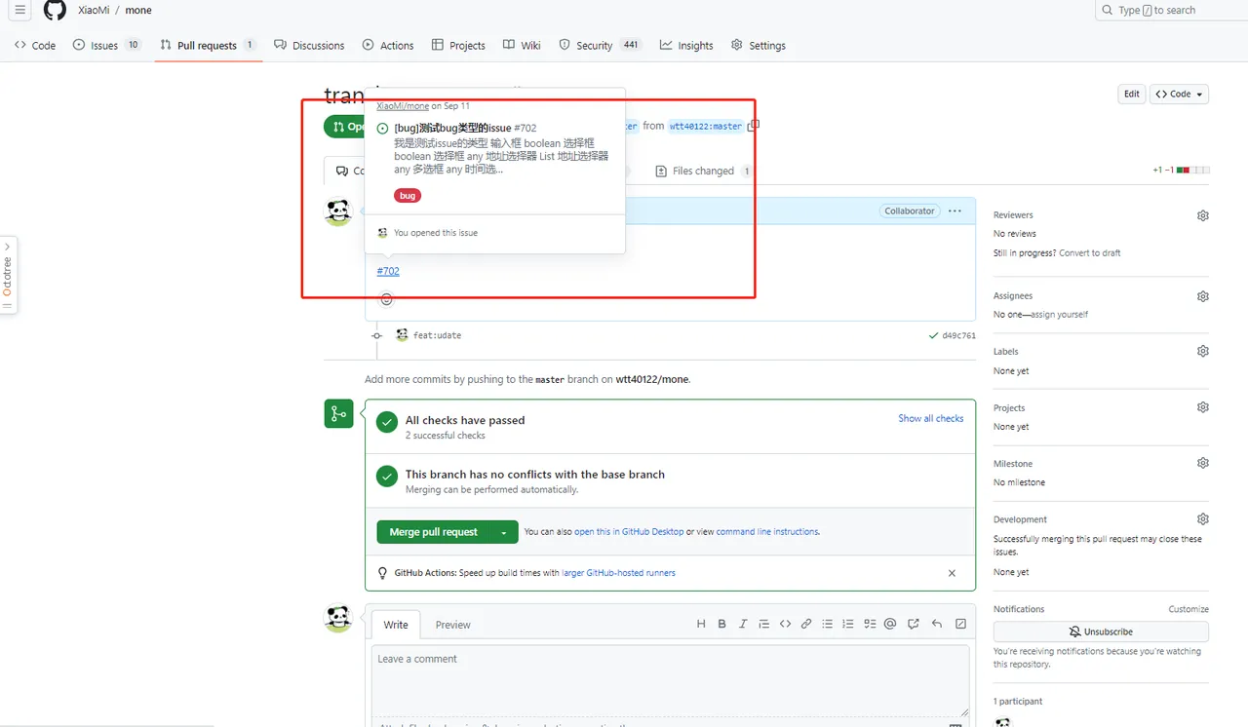1248x727 pixels.
Task: Open the Wiki tab
Action: 522,46
